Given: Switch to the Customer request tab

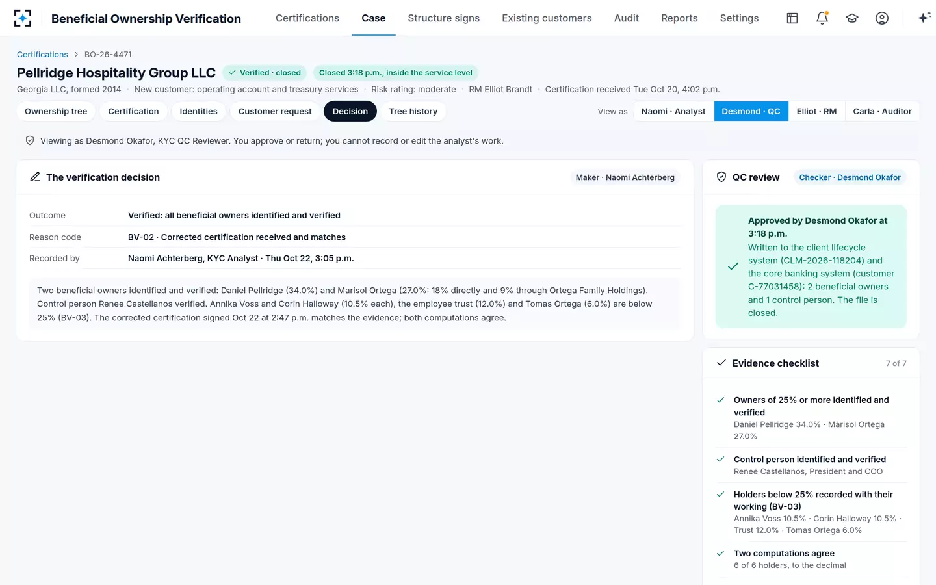Looking at the screenshot, I should coord(275,111).
